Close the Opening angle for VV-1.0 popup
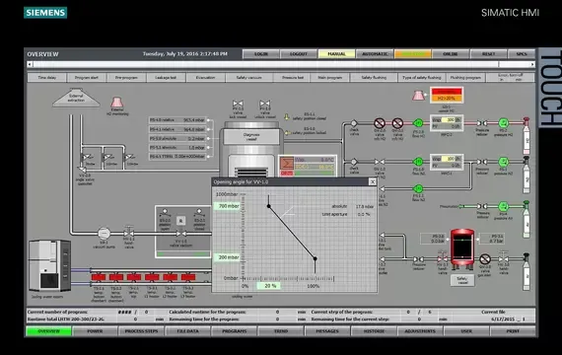Screen dimensions: 562x355 373,181
